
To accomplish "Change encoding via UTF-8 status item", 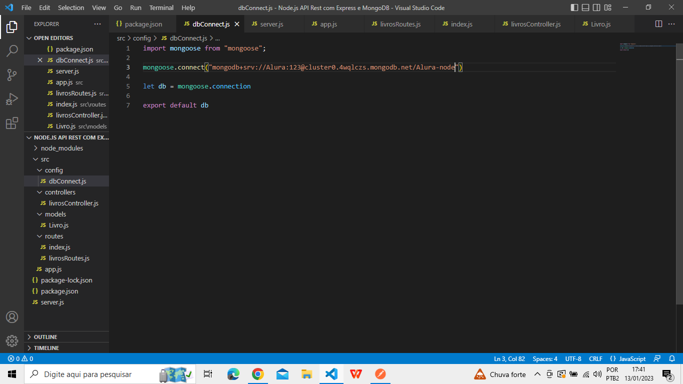I will click(x=573, y=358).
